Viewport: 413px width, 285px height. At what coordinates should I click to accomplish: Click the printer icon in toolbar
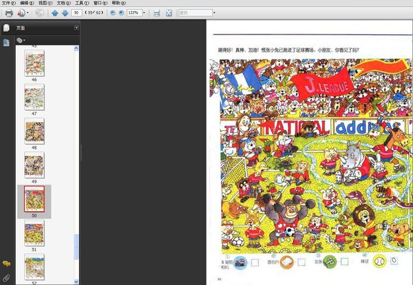click(9, 12)
